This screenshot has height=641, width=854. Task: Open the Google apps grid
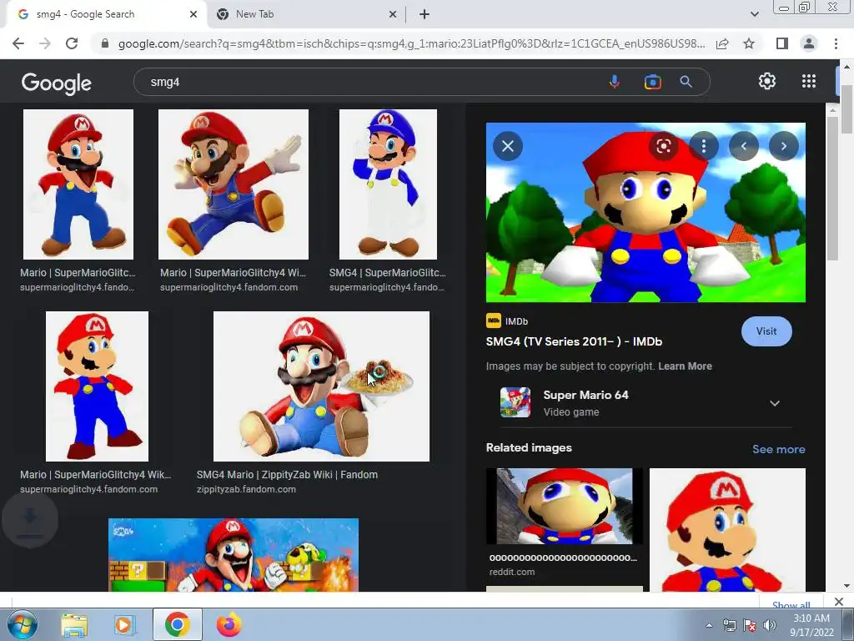point(809,81)
